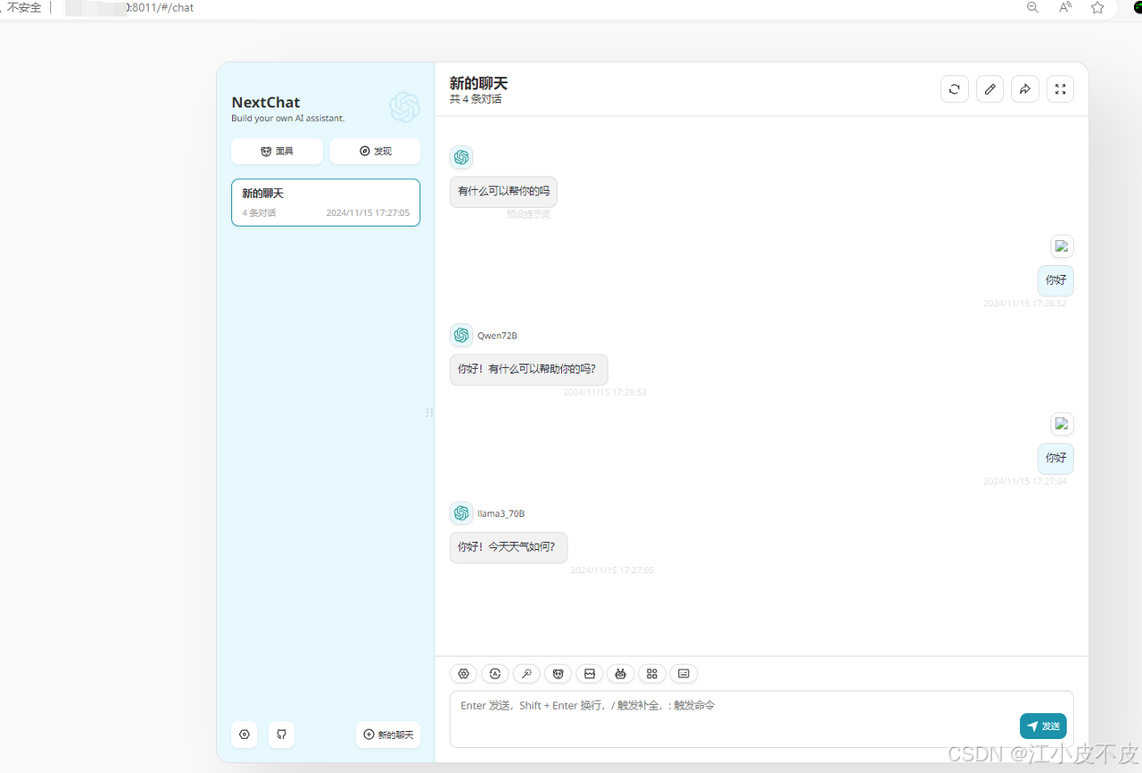Click the browser read aloud icon

[x=1065, y=7]
